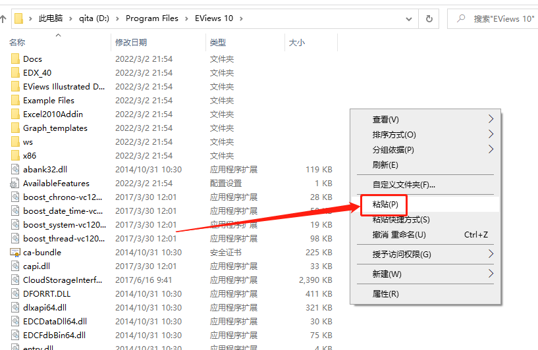Click the AvailableFeatures config file icon
This screenshot has height=350, width=538.
[14, 184]
